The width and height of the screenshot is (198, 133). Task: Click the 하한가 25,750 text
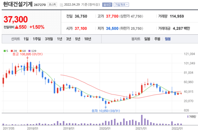[x=131, y=29]
